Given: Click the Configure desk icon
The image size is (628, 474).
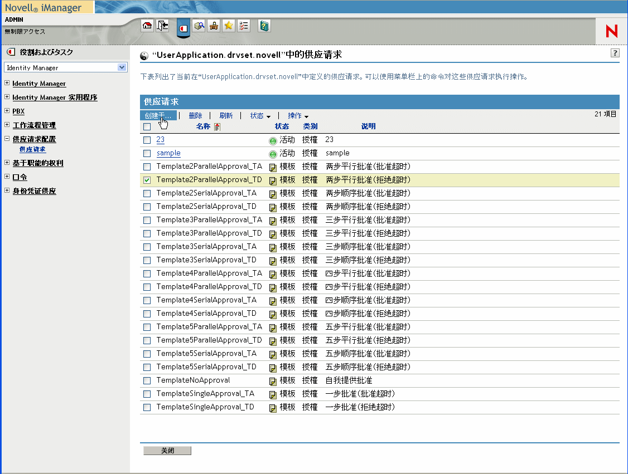Looking at the screenshot, I should click(x=213, y=26).
